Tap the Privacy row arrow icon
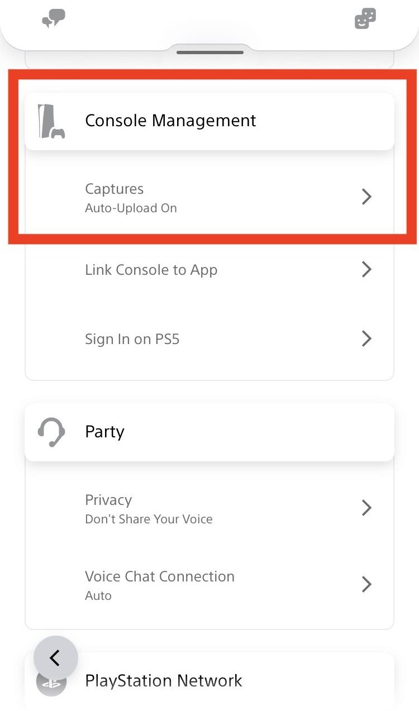The image size is (419, 711). [x=366, y=507]
